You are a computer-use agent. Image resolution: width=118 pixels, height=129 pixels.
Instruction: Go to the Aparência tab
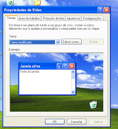pos(73,18)
